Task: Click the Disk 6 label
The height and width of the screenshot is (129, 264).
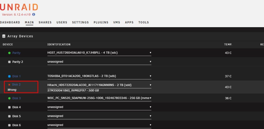Action: 16,125
